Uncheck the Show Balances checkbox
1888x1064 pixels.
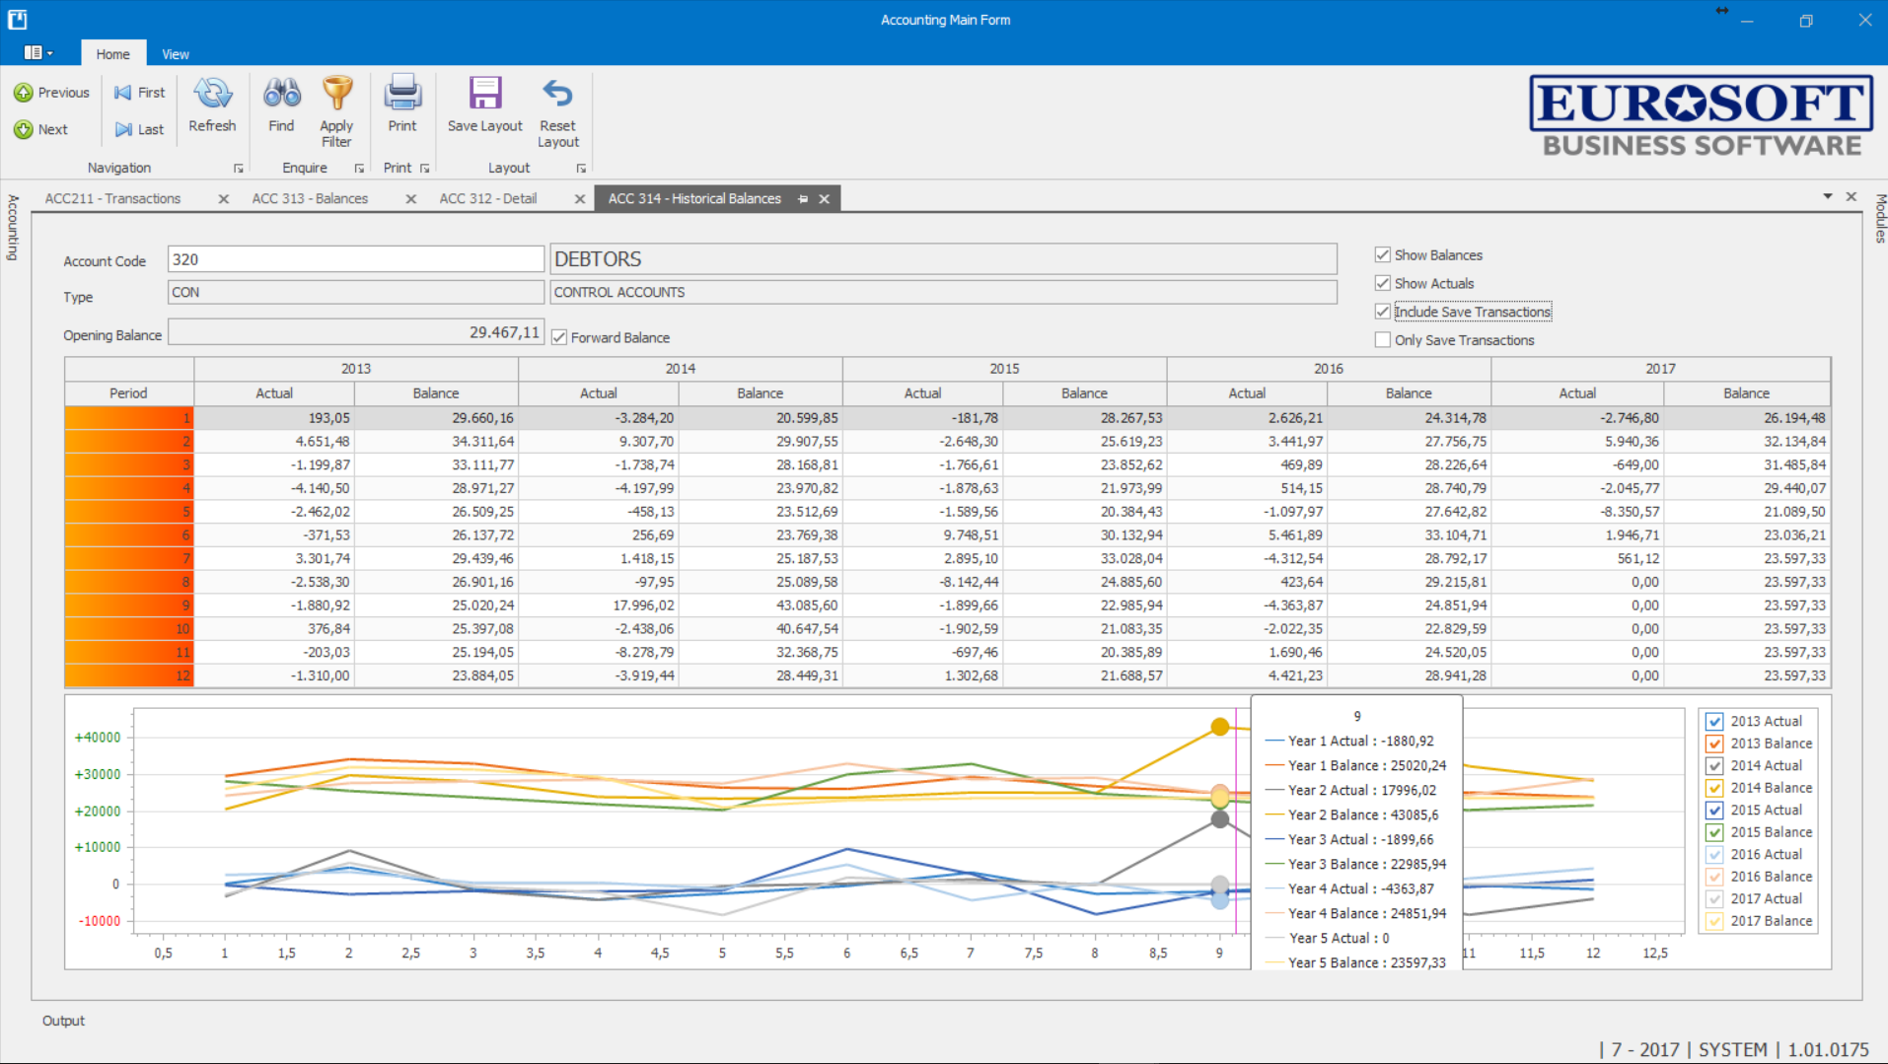pyautogui.click(x=1383, y=255)
